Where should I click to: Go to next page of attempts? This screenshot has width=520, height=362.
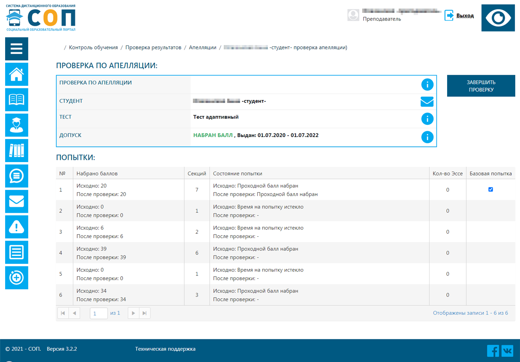[133, 314]
